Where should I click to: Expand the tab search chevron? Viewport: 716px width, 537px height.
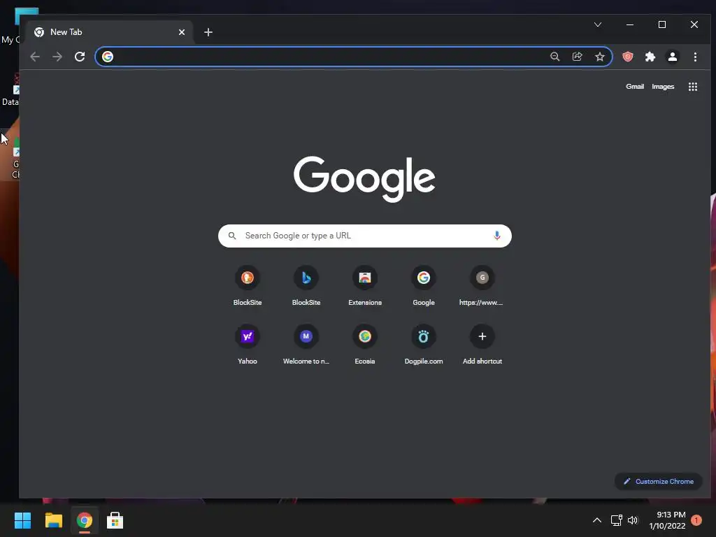[x=598, y=24]
